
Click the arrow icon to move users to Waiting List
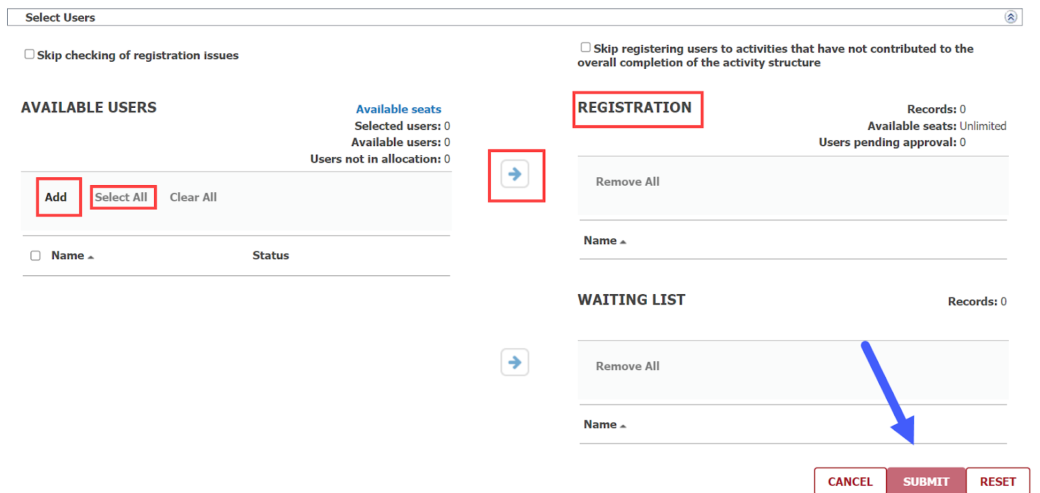[515, 362]
